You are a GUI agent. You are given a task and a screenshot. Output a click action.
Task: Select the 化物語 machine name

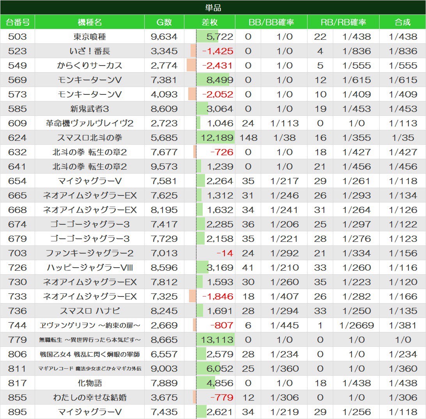tap(90, 382)
